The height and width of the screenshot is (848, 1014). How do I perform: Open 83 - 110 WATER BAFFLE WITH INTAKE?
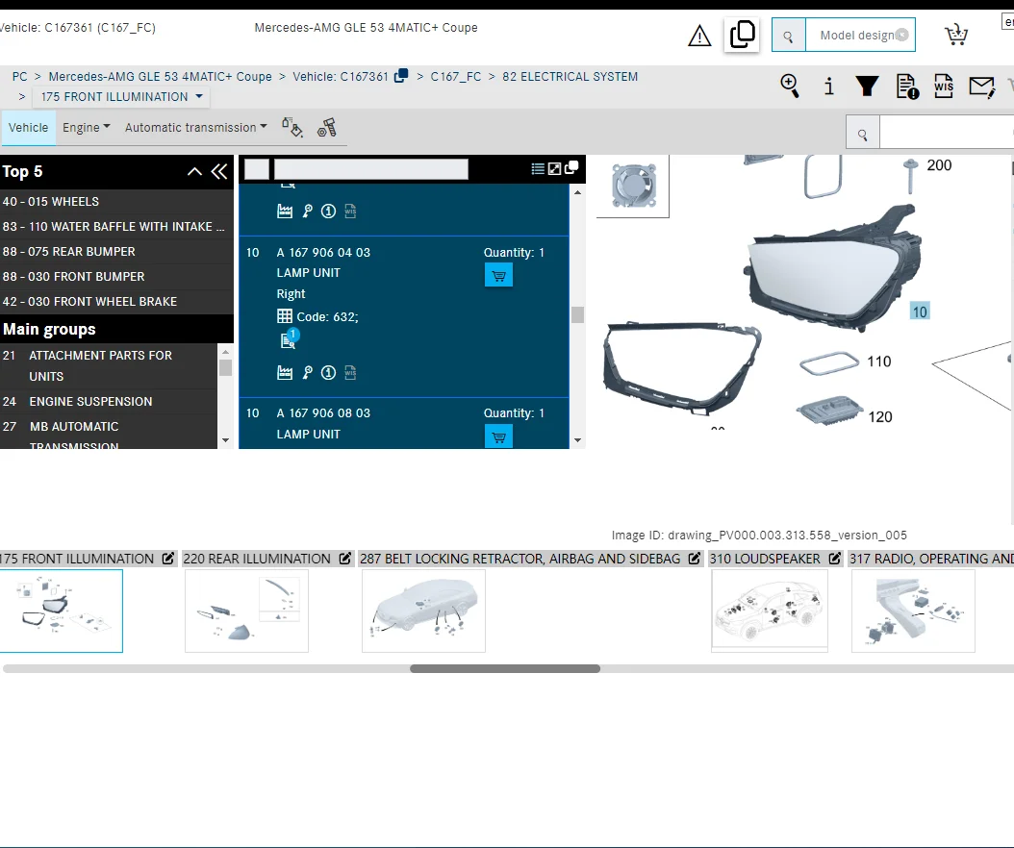click(116, 226)
